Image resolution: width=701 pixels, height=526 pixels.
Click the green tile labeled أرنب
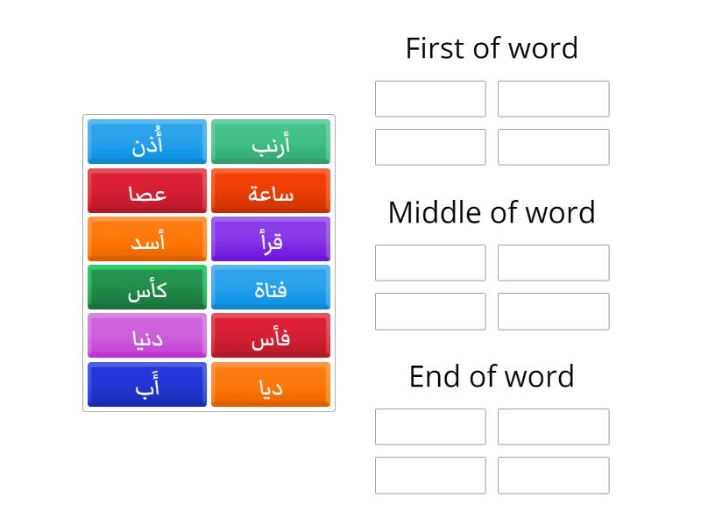271,142
